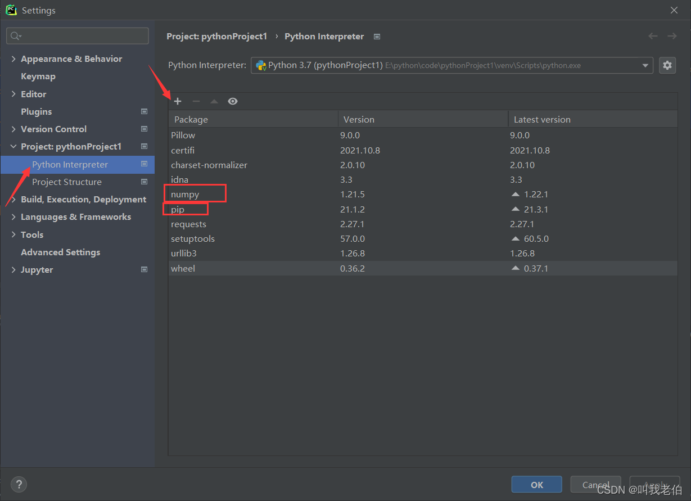Viewport: 691px width, 501px height.
Task: Select Project Structure in the sidebar
Action: 67,182
